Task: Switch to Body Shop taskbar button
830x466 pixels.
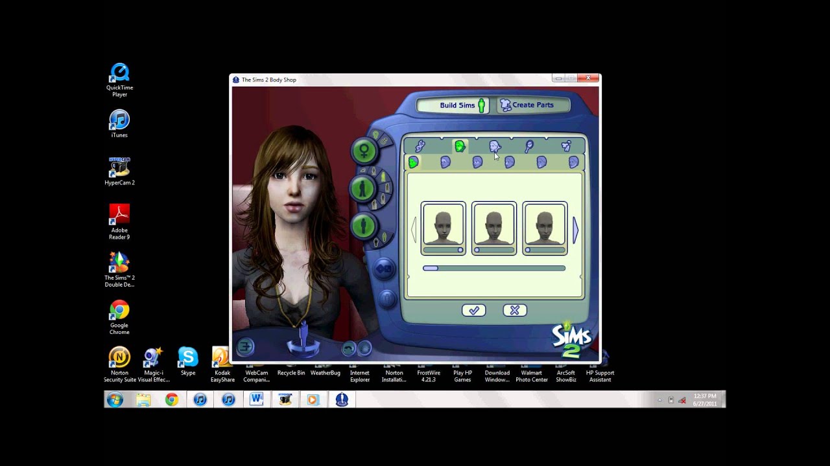Action: click(x=342, y=400)
